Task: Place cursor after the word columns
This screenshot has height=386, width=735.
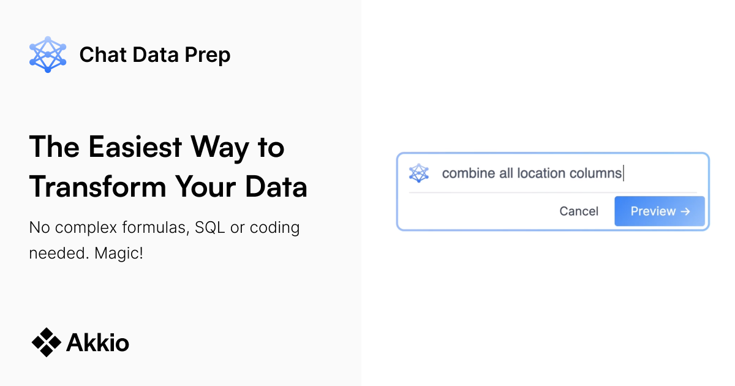Action: point(623,173)
